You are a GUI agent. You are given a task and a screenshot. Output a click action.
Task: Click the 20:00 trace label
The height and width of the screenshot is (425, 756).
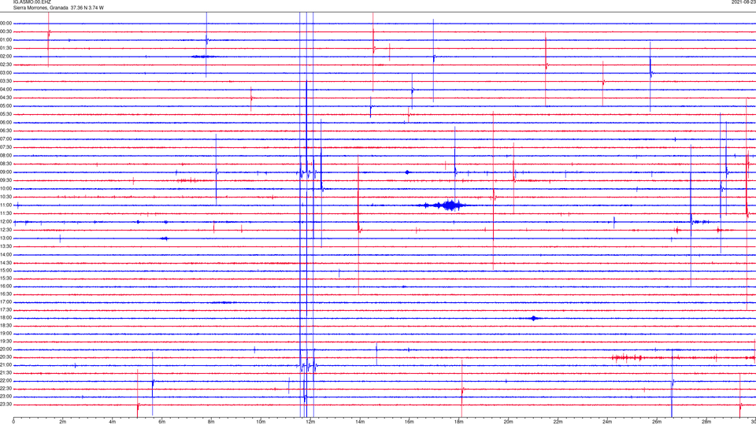click(x=6, y=349)
